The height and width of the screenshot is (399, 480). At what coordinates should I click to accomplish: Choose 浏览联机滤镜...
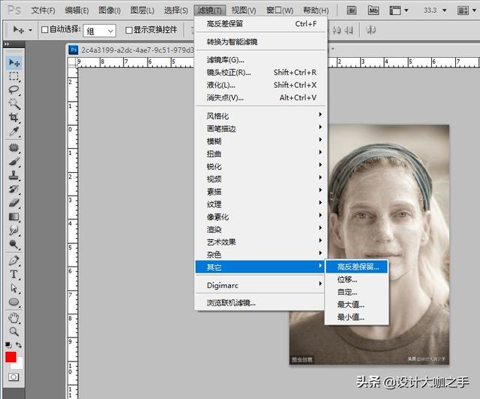260,302
